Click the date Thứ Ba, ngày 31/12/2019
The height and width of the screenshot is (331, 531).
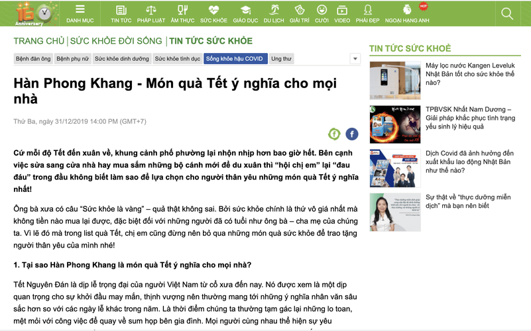coord(80,121)
